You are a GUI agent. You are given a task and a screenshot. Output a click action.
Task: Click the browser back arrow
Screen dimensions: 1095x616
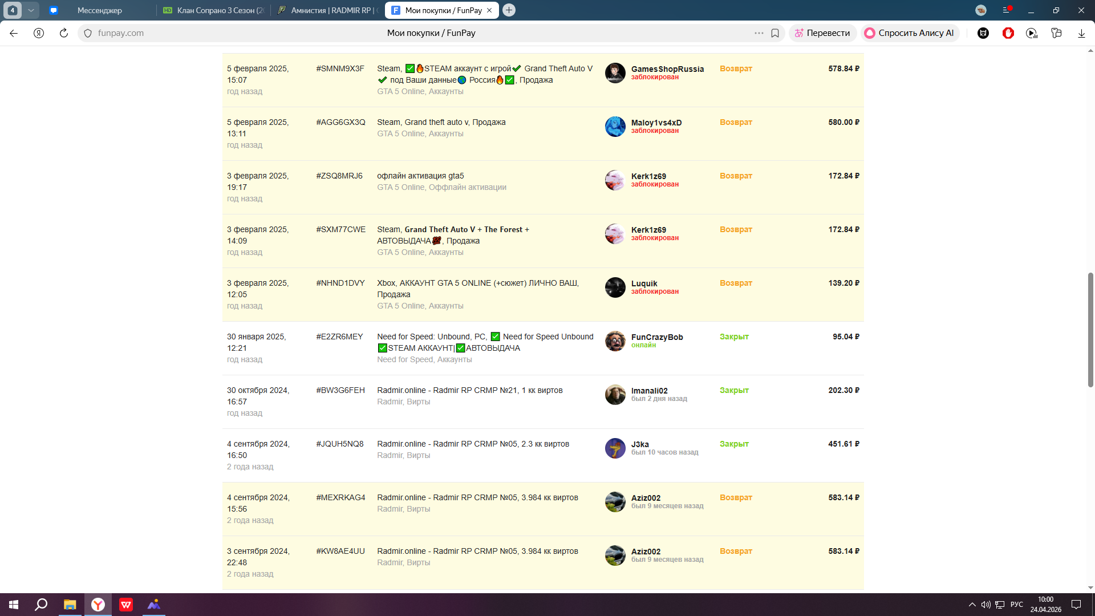[x=14, y=33]
